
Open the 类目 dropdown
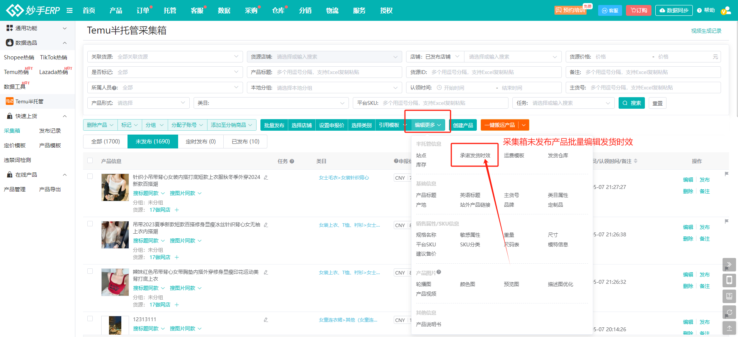[x=271, y=103]
